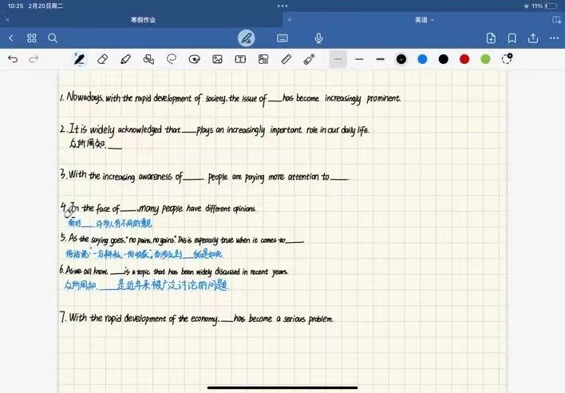Search the document with magnifier icon
The width and height of the screenshot is (565, 393).
pyautogui.click(x=53, y=38)
